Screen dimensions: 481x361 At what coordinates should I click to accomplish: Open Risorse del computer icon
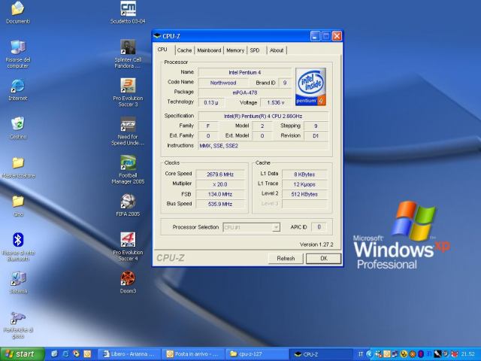pos(18,54)
